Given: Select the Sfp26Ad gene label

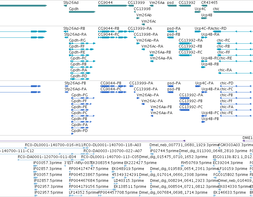Looking at the screenshot, I should 71,3.
